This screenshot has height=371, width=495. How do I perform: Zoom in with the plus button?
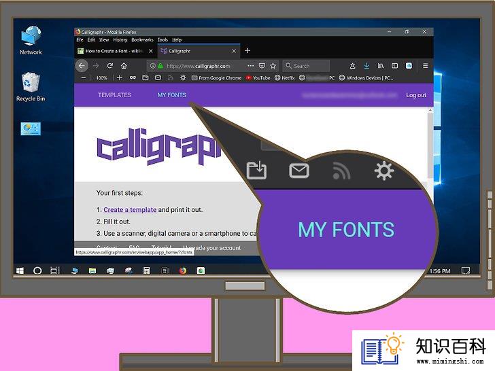(x=120, y=77)
